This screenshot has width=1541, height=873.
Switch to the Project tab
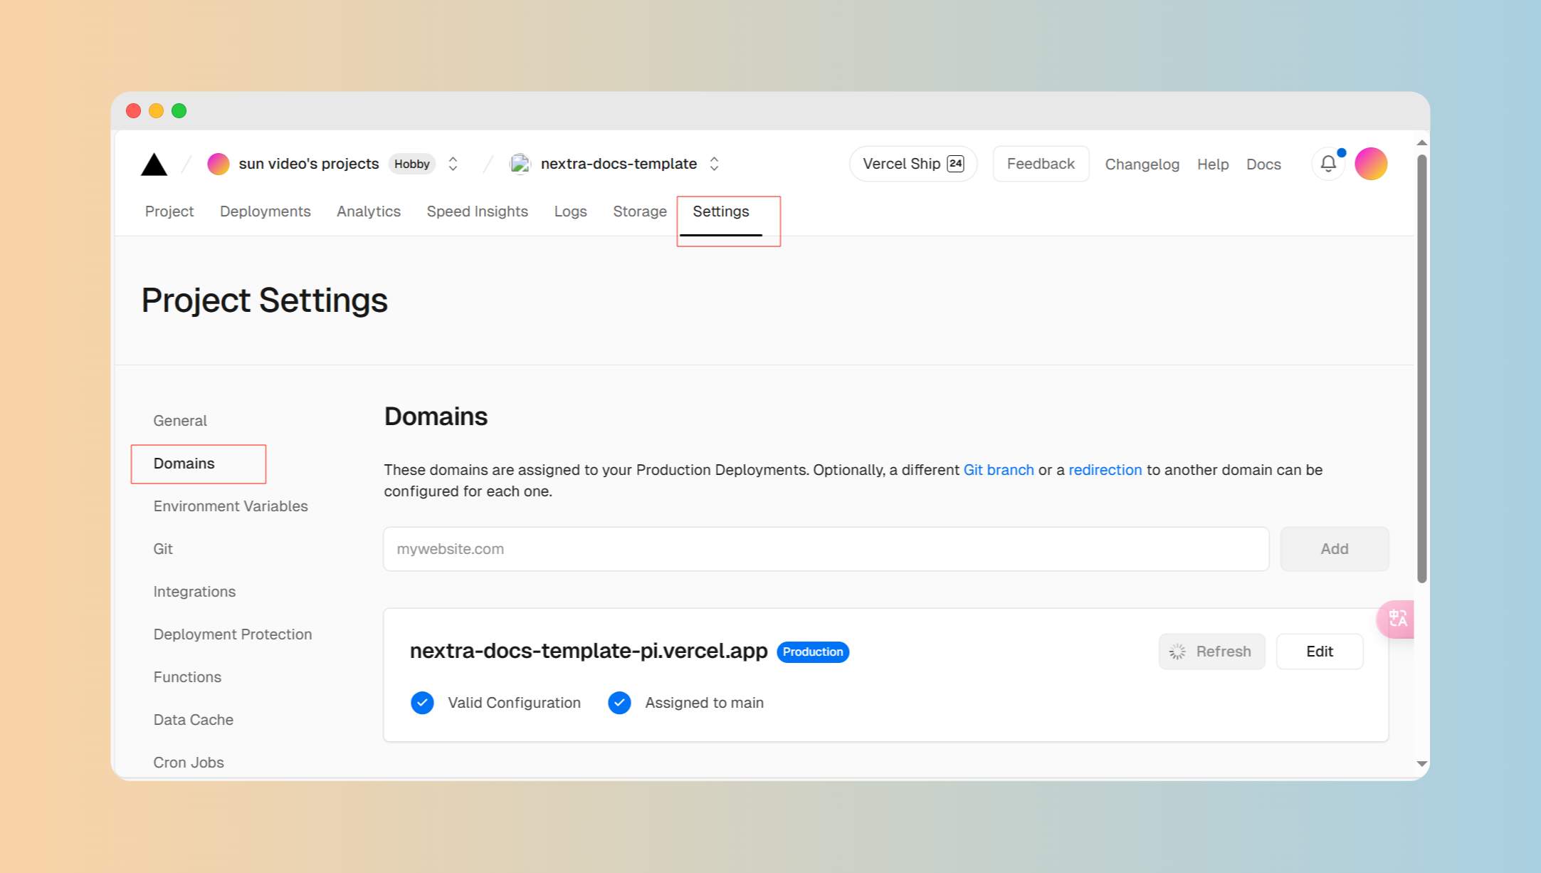pos(169,211)
